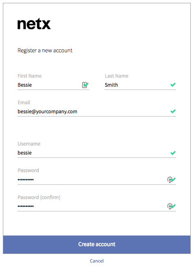Select the Last Name input containing Smith
194x267 pixels.
click(x=140, y=85)
